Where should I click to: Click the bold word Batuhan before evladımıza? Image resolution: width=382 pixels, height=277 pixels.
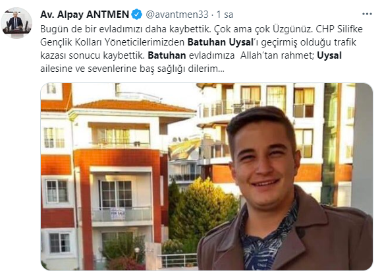[167, 55]
